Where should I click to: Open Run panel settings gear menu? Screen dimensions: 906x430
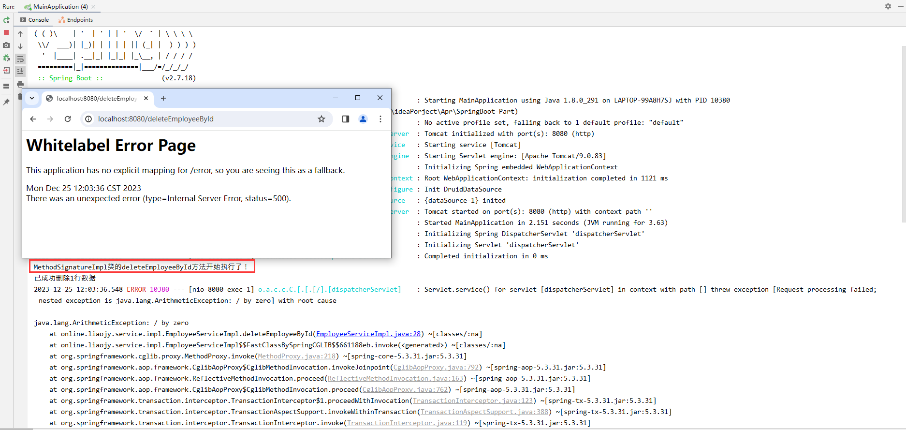point(888,6)
